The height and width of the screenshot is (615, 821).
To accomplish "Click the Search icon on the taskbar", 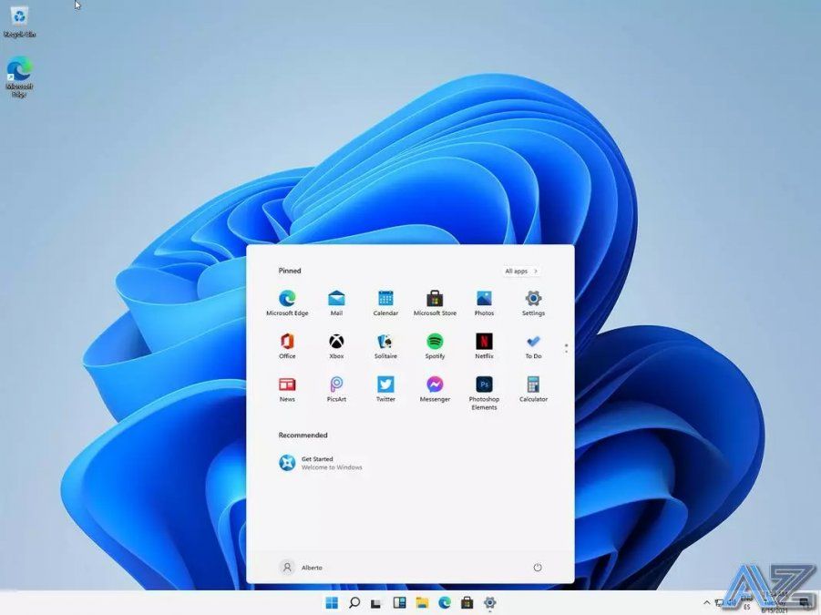I will pos(354,602).
